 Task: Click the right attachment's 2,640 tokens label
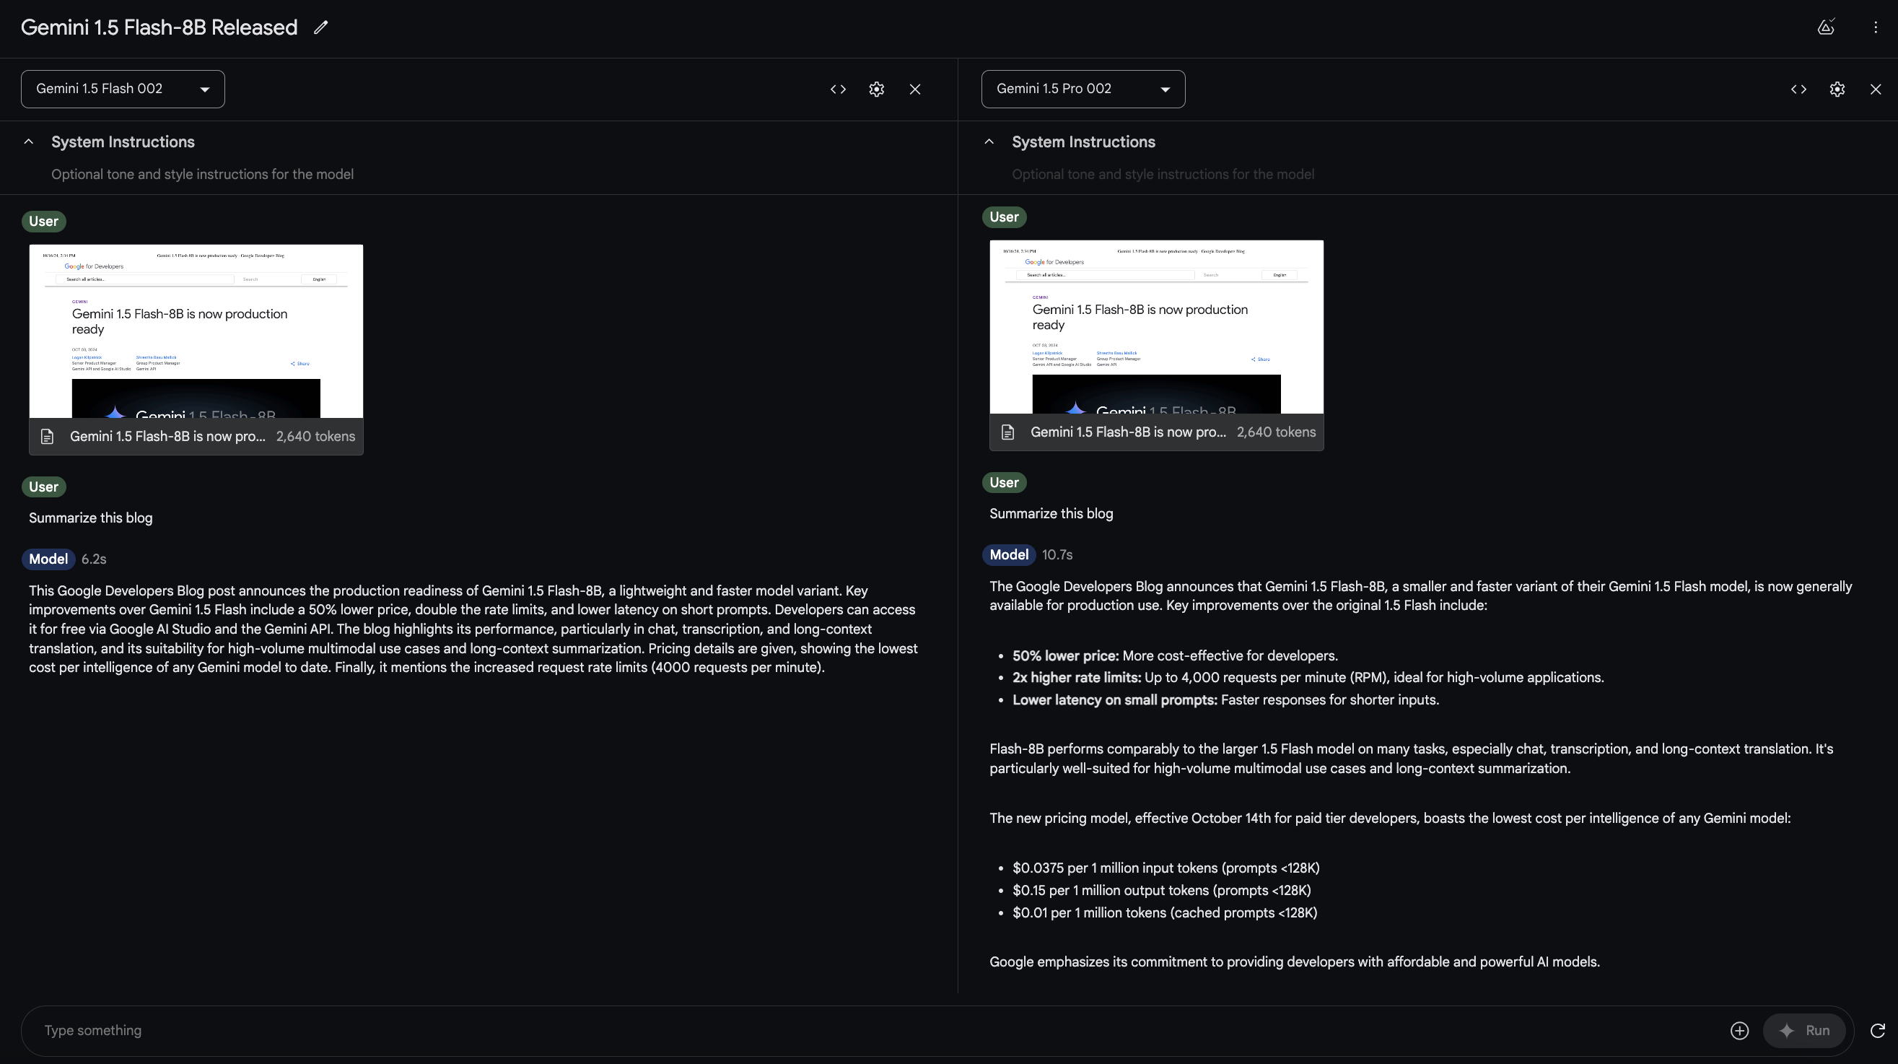(x=1276, y=432)
